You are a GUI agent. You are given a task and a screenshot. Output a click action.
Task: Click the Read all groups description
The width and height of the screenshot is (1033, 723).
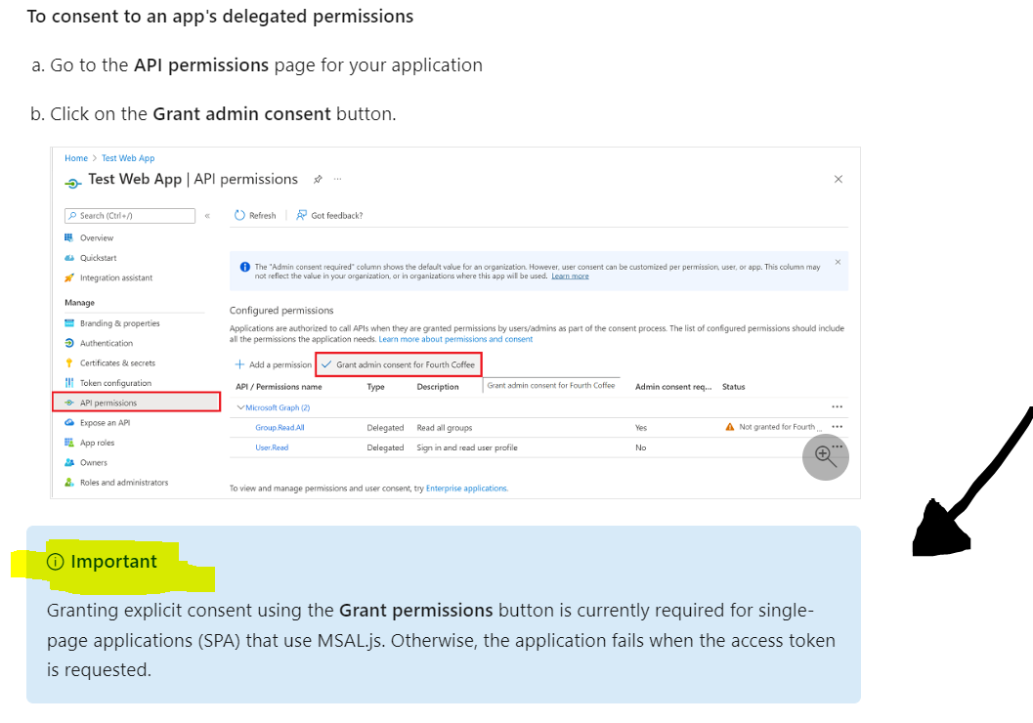(x=444, y=427)
